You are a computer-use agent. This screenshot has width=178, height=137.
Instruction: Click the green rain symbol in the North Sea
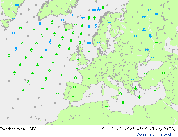89,52
